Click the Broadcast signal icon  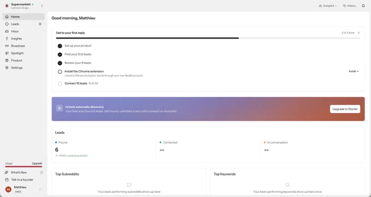(x=7, y=46)
